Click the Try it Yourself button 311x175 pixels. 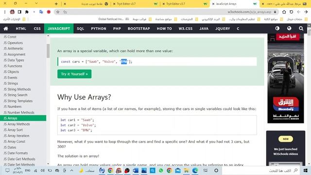(x=74, y=74)
